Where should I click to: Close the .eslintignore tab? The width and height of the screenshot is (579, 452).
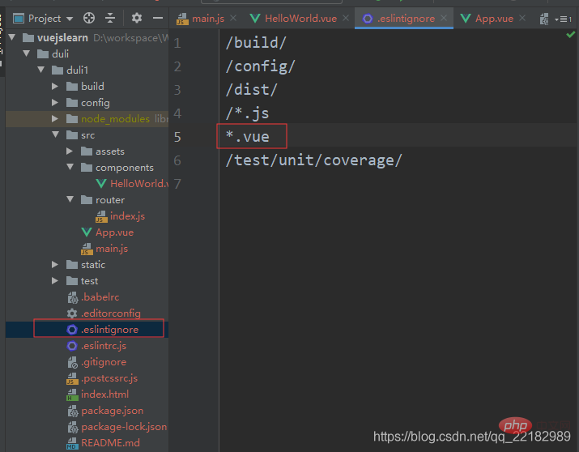[x=444, y=18]
